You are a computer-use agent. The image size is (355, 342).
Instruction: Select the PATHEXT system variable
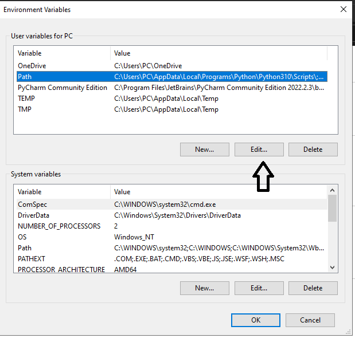(172, 259)
